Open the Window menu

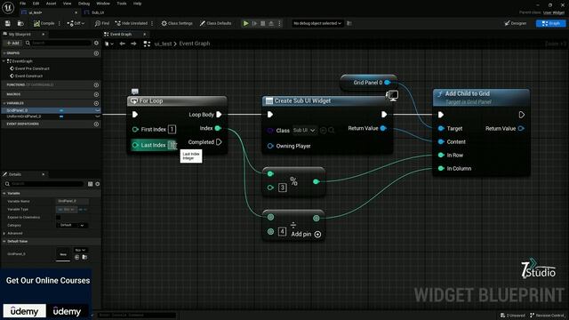[103, 4]
